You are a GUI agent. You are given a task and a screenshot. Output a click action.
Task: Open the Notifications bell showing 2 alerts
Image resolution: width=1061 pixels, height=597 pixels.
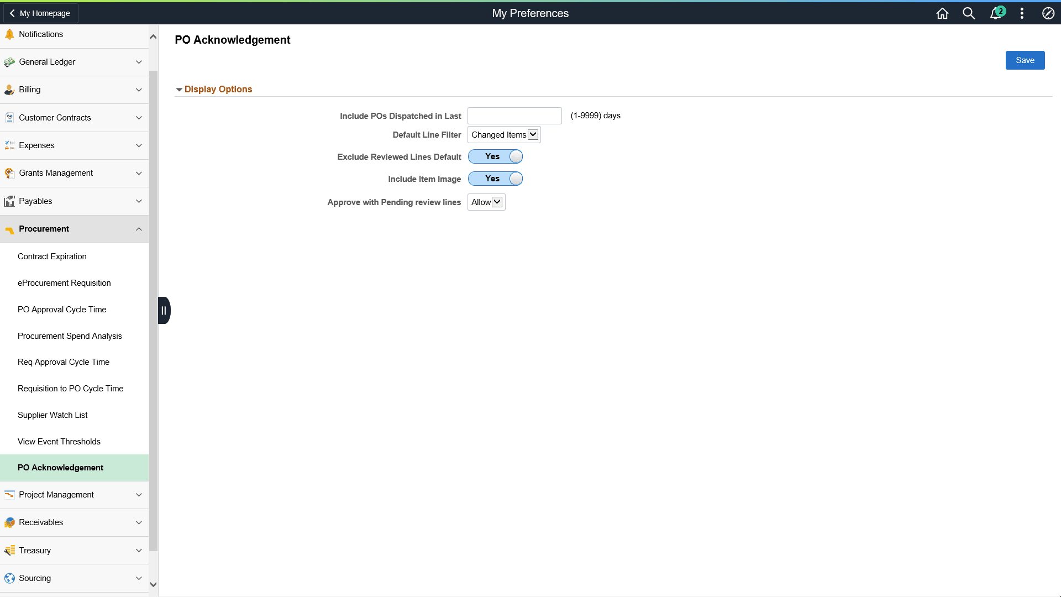[x=995, y=13]
